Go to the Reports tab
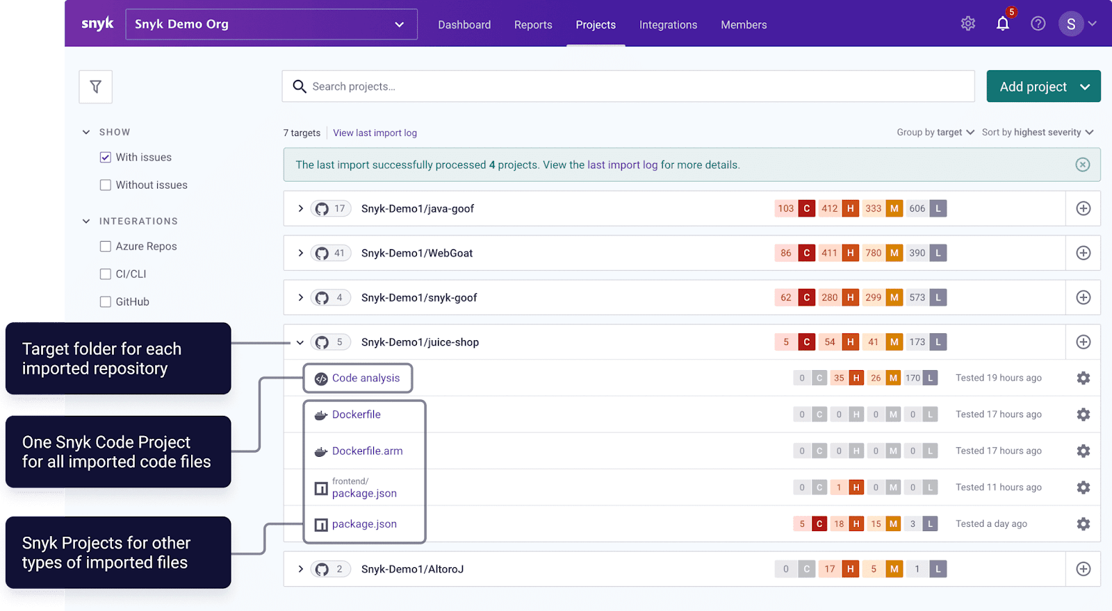The height and width of the screenshot is (611, 1112). pos(533,24)
